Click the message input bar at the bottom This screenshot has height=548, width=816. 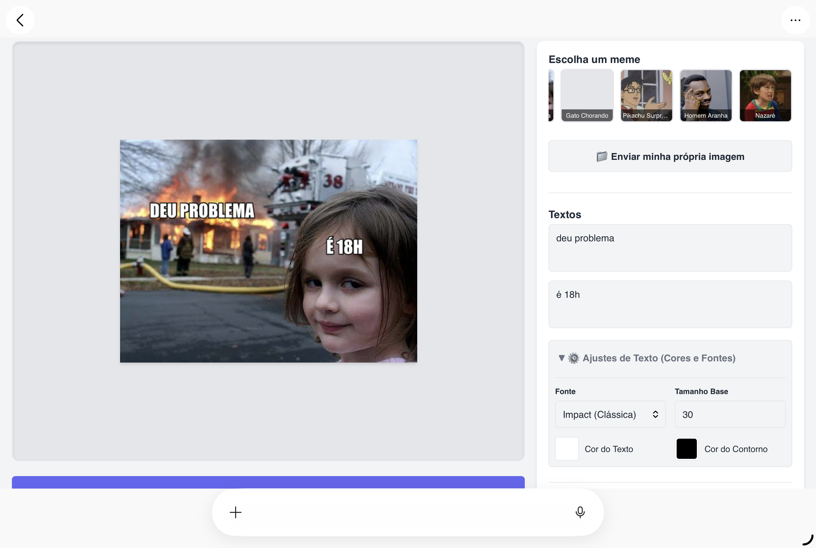[x=408, y=512]
